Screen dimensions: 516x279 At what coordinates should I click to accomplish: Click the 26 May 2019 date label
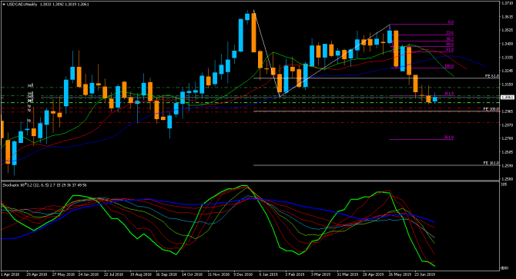400,274
